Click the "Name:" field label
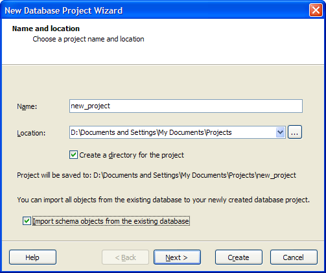 point(27,106)
